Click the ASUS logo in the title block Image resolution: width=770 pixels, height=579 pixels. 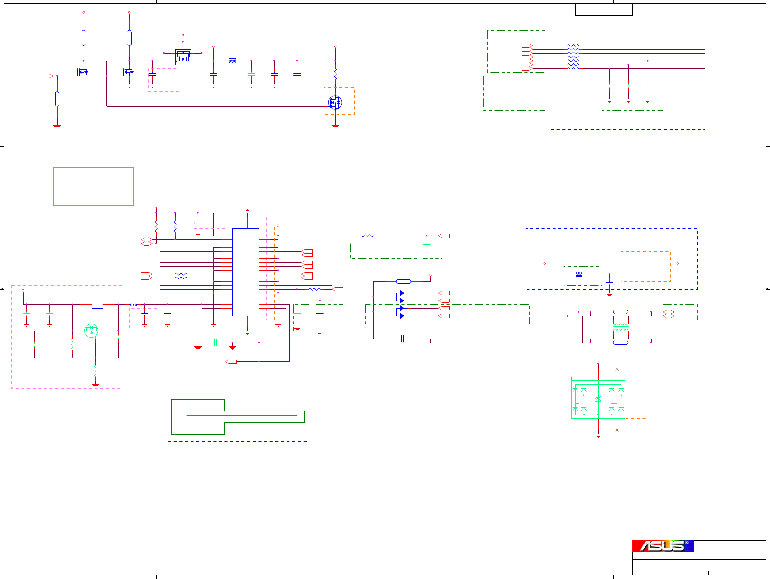coord(663,546)
